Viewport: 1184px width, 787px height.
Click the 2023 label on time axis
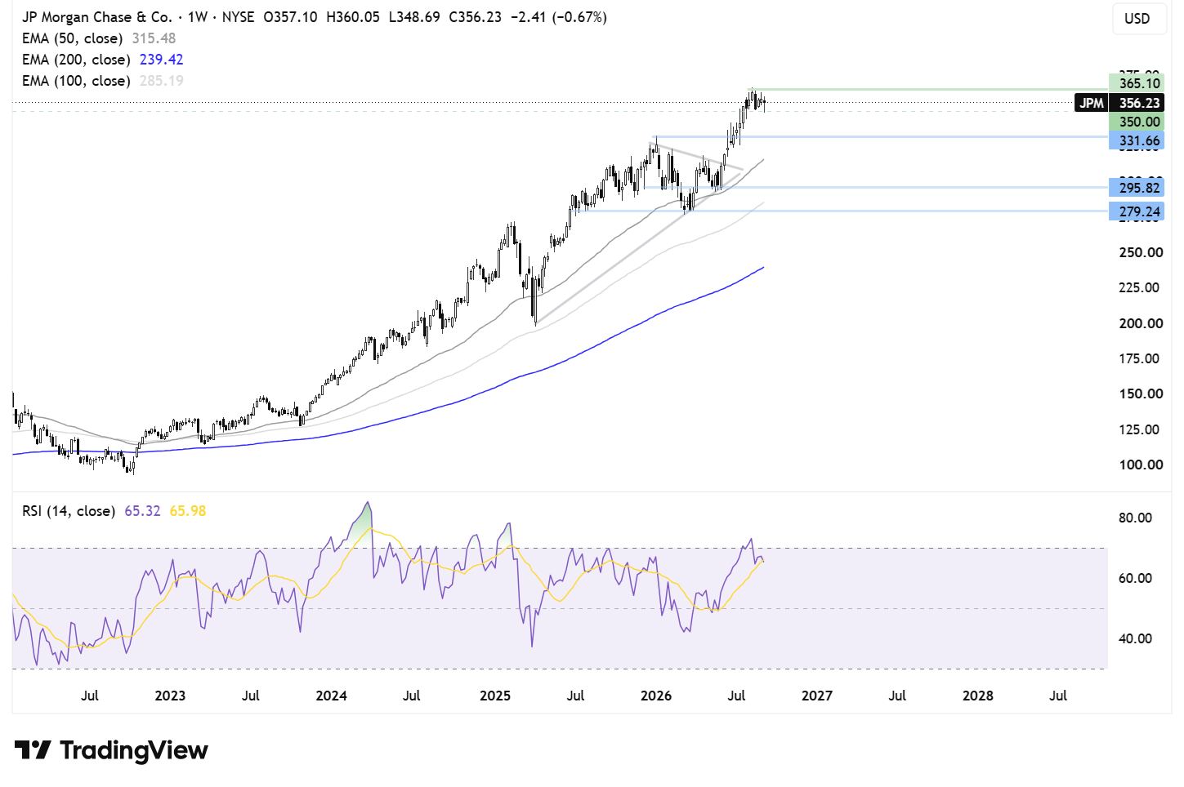click(x=170, y=696)
